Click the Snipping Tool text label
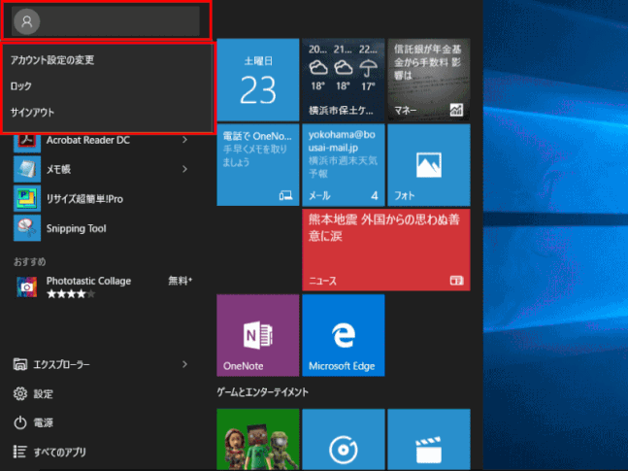 click(76, 228)
